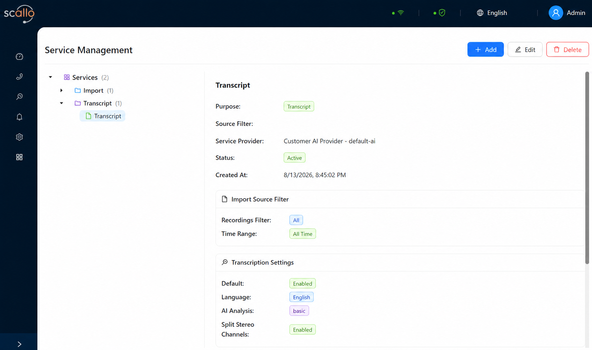Click the details panel vertical scrollbar
The height and width of the screenshot is (350, 592).
tap(587, 168)
